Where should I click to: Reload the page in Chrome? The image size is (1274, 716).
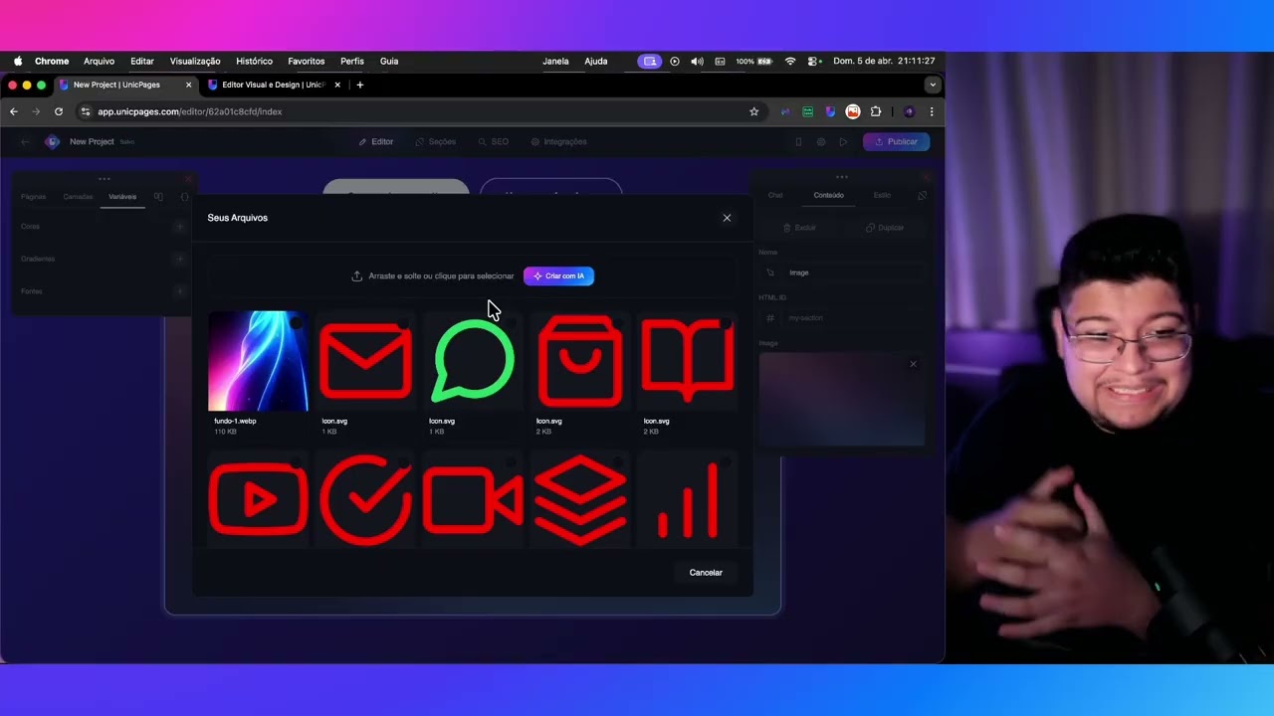[x=59, y=111]
